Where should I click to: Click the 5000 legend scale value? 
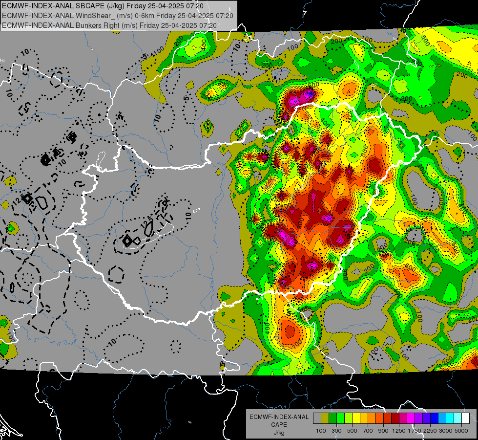tap(462, 431)
